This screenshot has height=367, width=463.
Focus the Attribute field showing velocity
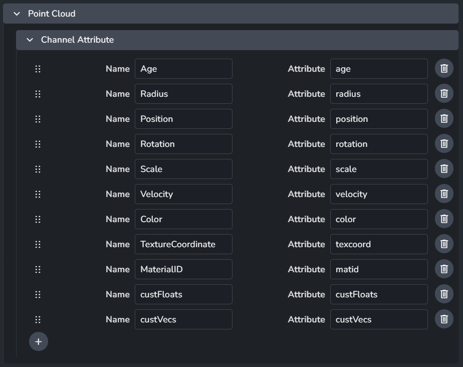[379, 194]
